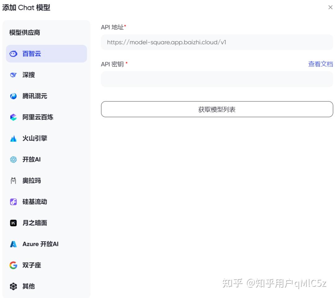The height and width of the screenshot is (298, 335).
Task: Switch to 月之暗面 provider label
Action: click(x=35, y=223)
